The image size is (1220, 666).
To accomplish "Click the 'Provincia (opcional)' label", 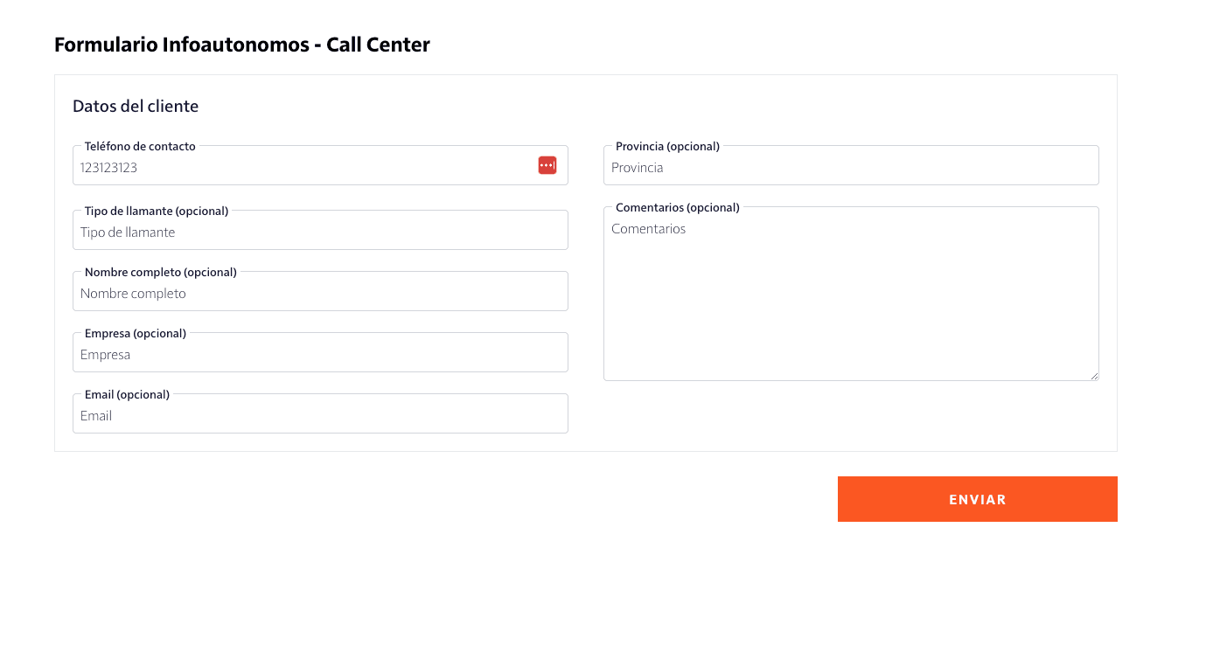I will 667,146.
